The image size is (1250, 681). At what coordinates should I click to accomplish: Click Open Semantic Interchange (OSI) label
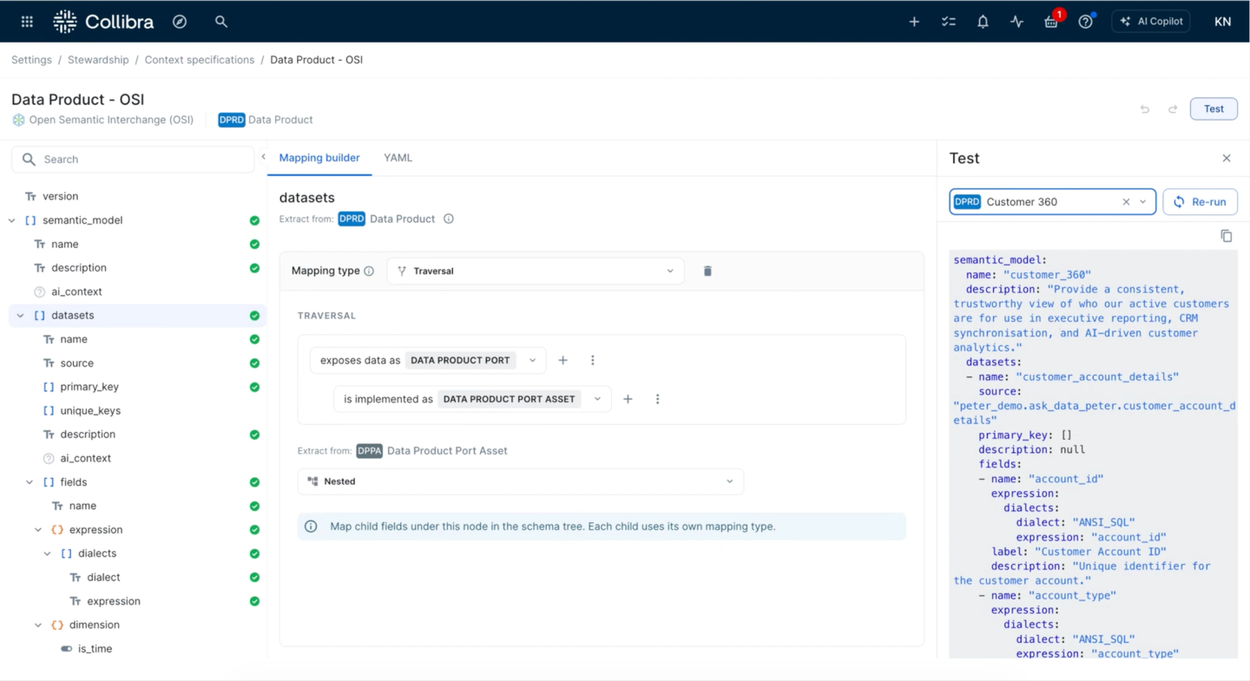pyautogui.click(x=111, y=120)
